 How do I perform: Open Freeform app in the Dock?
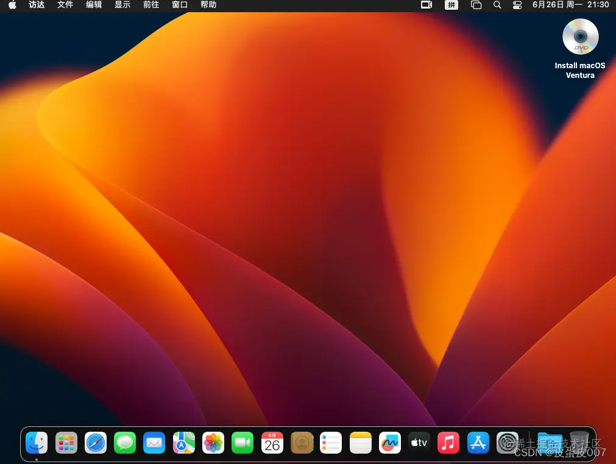coord(390,443)
